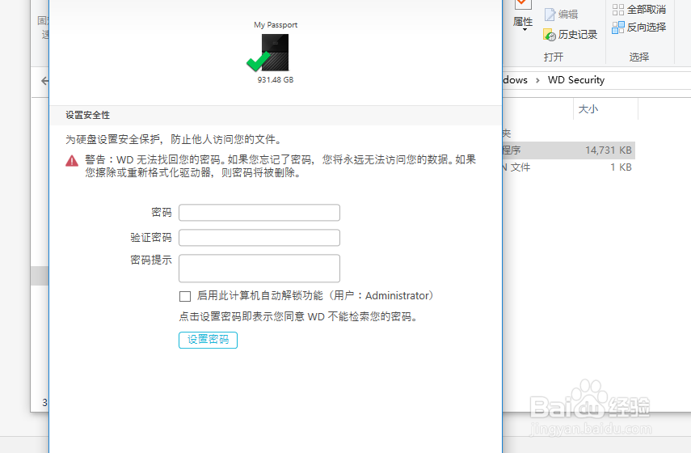
Task: Click 全部取消 select none in ribbon
Action: tap(639, 9)
